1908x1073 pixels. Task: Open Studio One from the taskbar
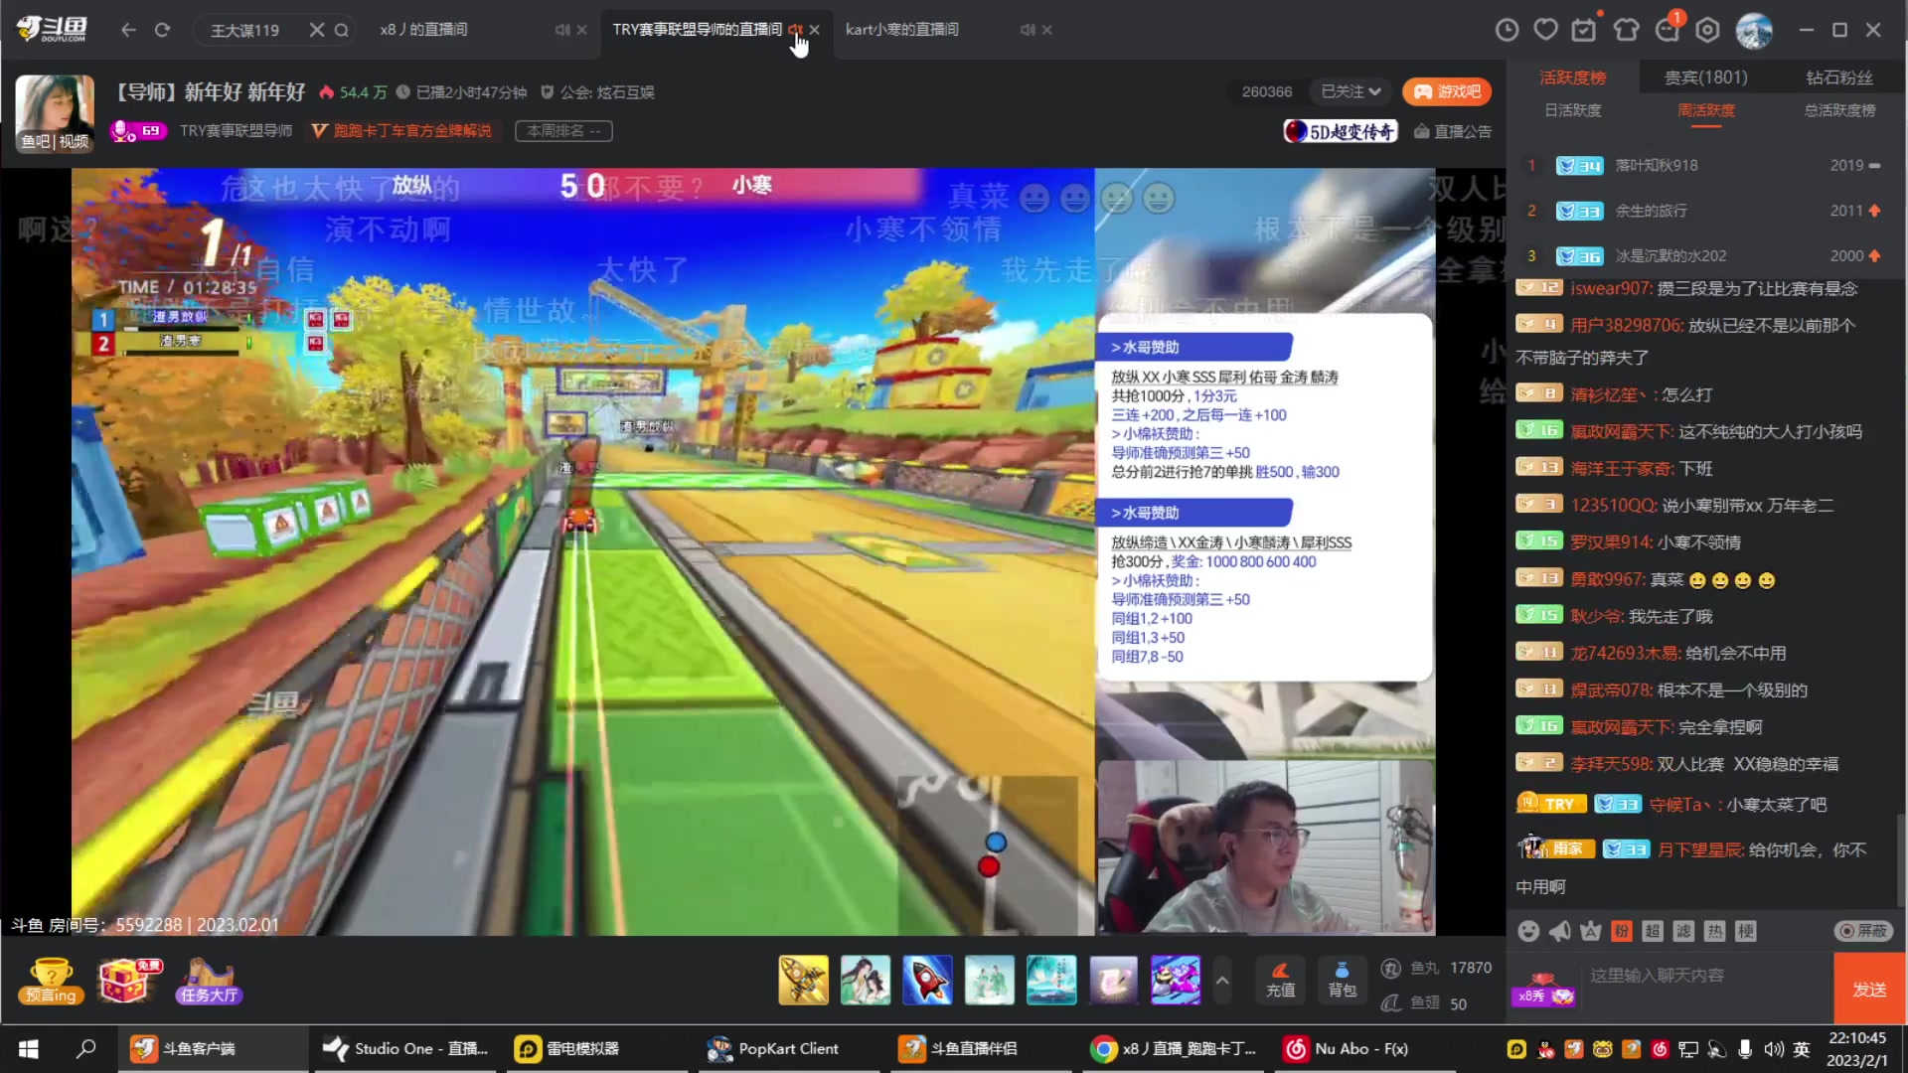click(407, 1048)
